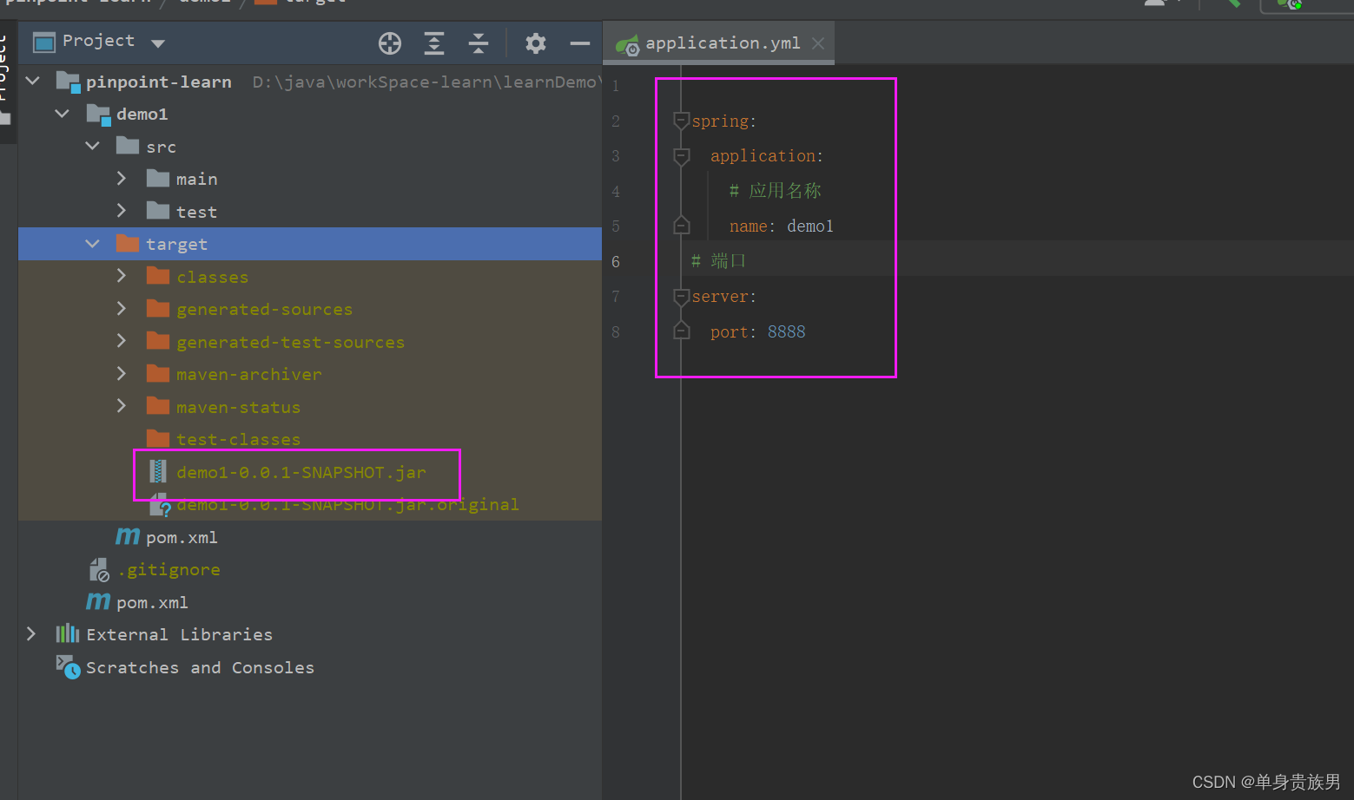Click the Maven icon of demo1's pom.xml
Viewport: 1354px width, 800px height.
128,537
